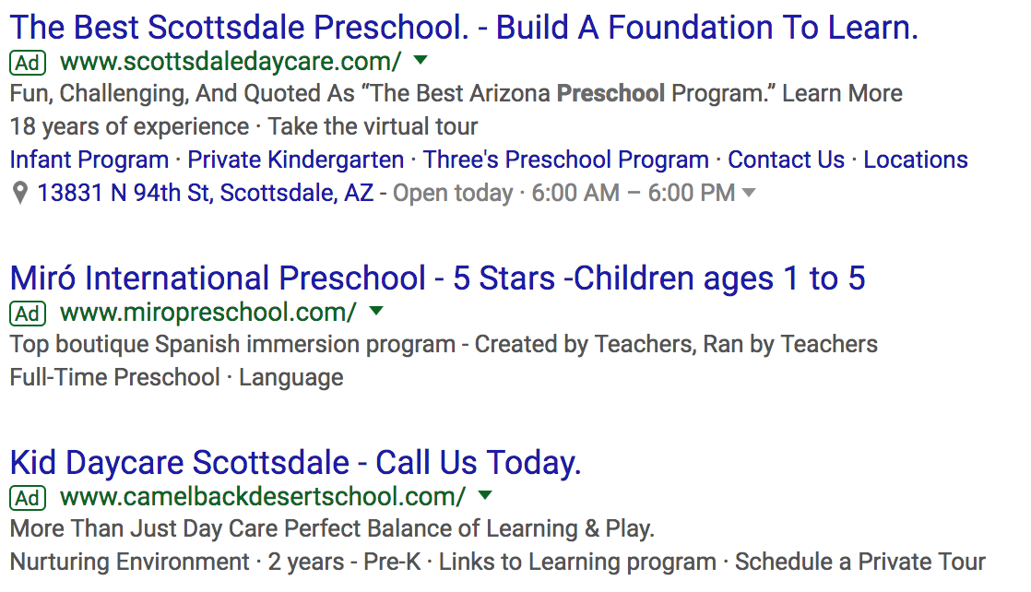Image resolution: width=1031 pixels, height=592 pixels.
Task: Open the Locations sitelink
Action: pos(916,160)
